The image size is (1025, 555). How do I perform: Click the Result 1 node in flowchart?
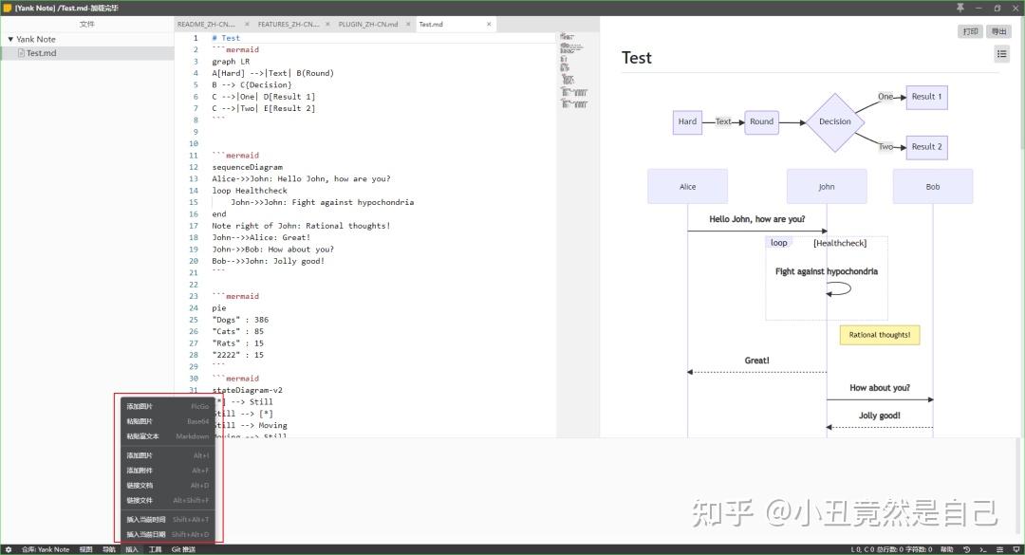(927, 97)
